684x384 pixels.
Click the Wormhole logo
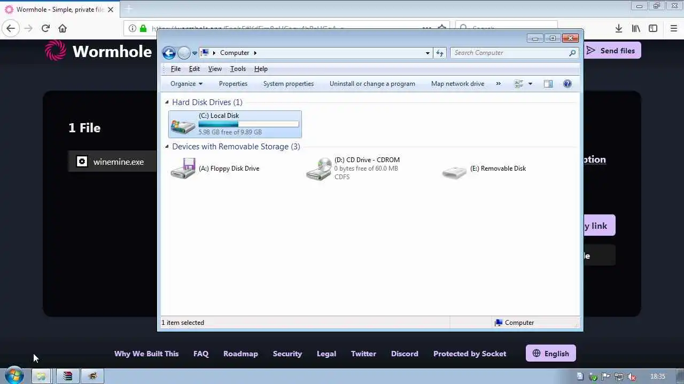98,51
